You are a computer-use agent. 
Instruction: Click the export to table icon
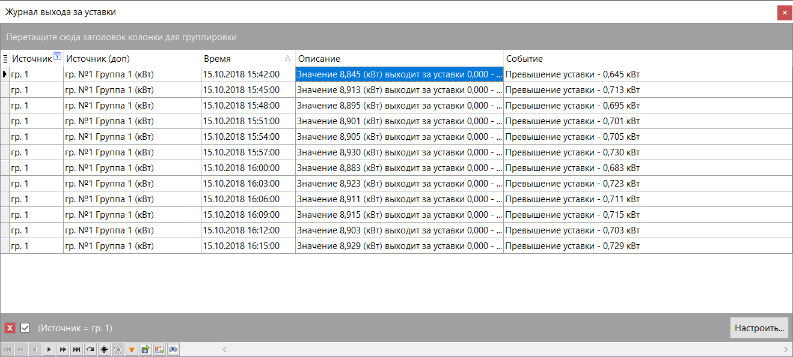point(159,349)
